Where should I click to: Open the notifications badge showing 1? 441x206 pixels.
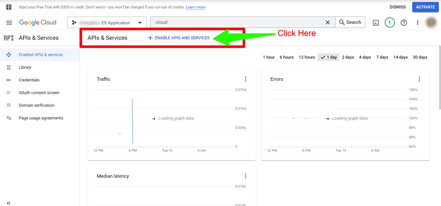click(x=390, y=23)
